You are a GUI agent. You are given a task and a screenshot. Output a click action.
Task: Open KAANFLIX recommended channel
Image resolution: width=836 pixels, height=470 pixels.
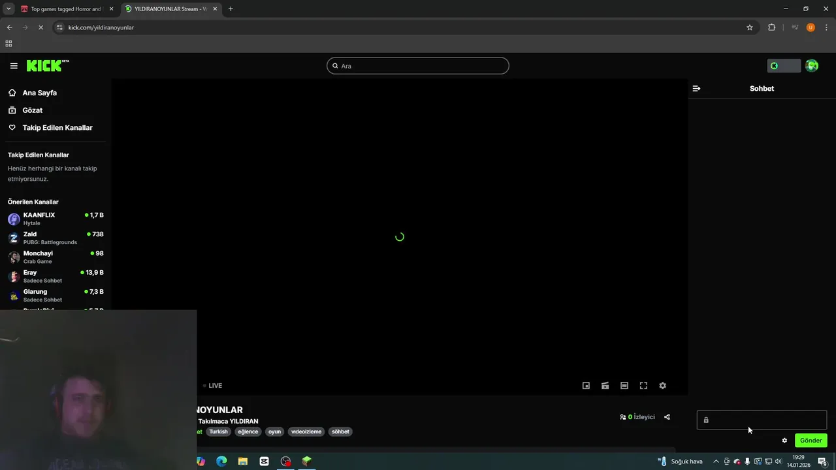click(x=56, y=219)
